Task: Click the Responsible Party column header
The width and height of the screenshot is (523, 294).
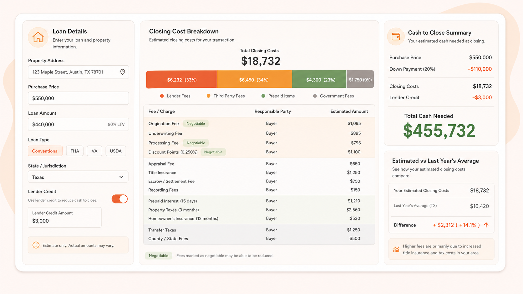Action: [273, 111]
